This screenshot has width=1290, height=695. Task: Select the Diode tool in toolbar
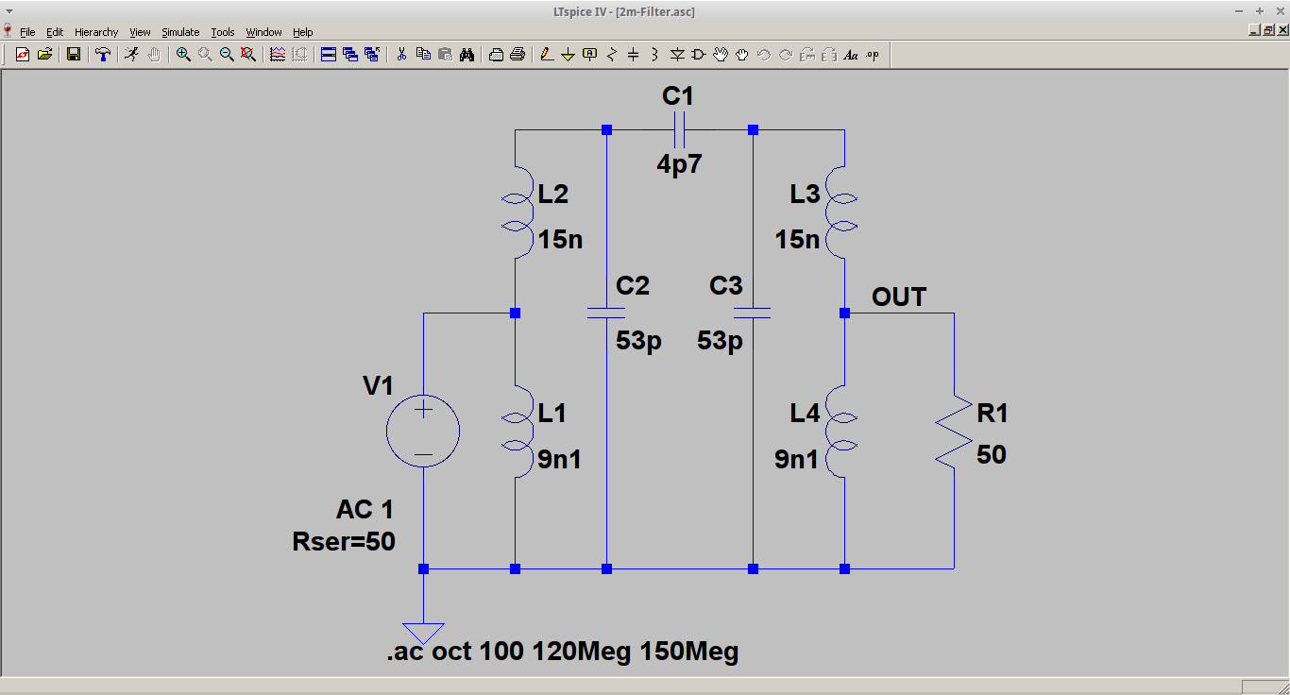tap(676, 55)
